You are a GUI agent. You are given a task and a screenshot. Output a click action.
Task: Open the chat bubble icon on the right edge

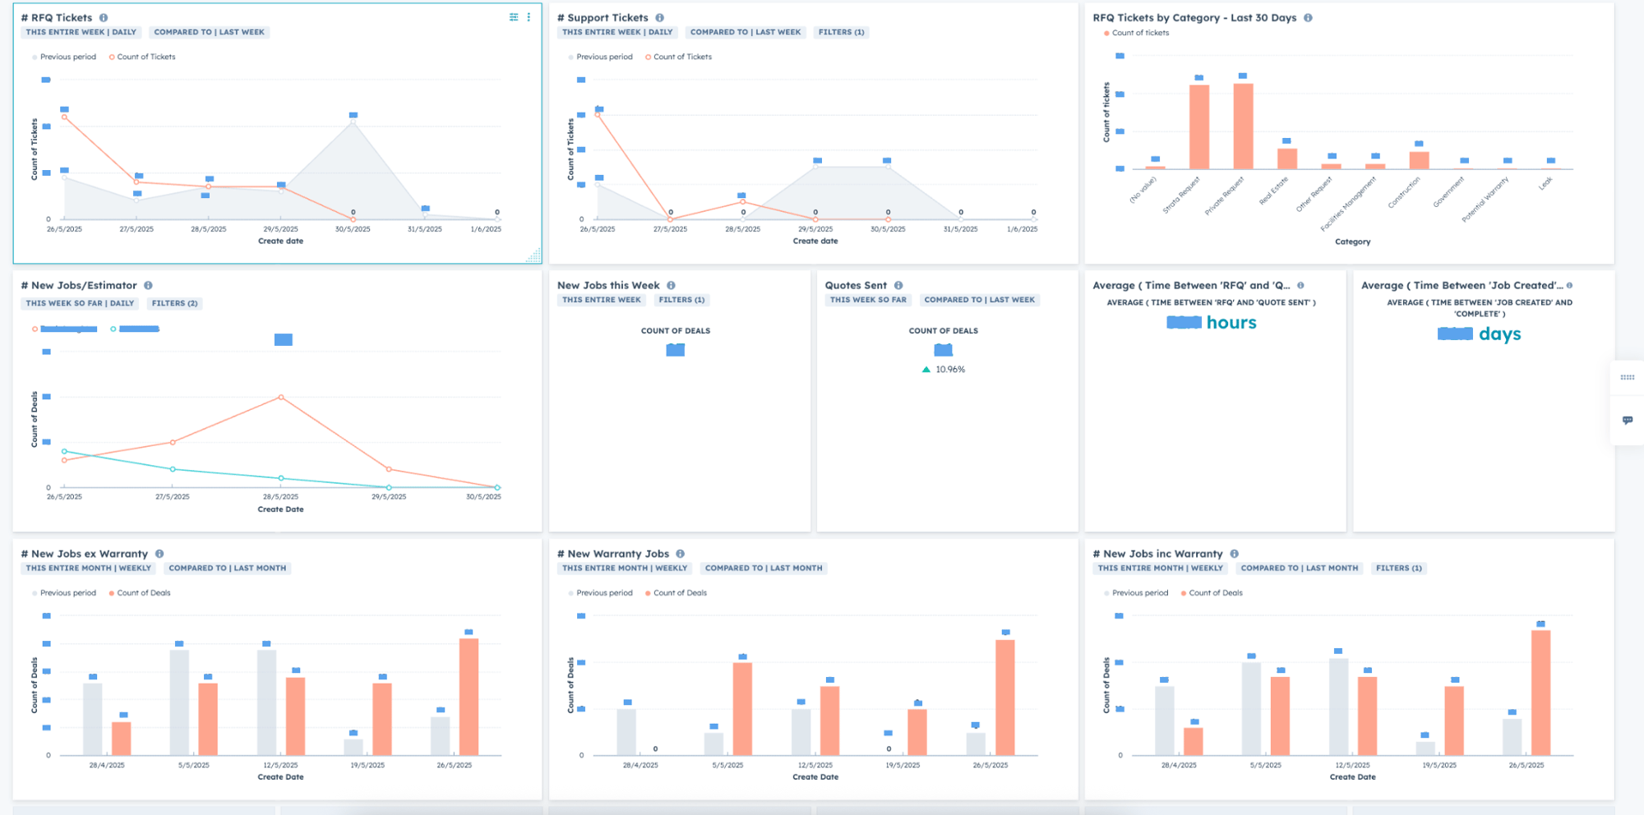tap(1628, 420)
